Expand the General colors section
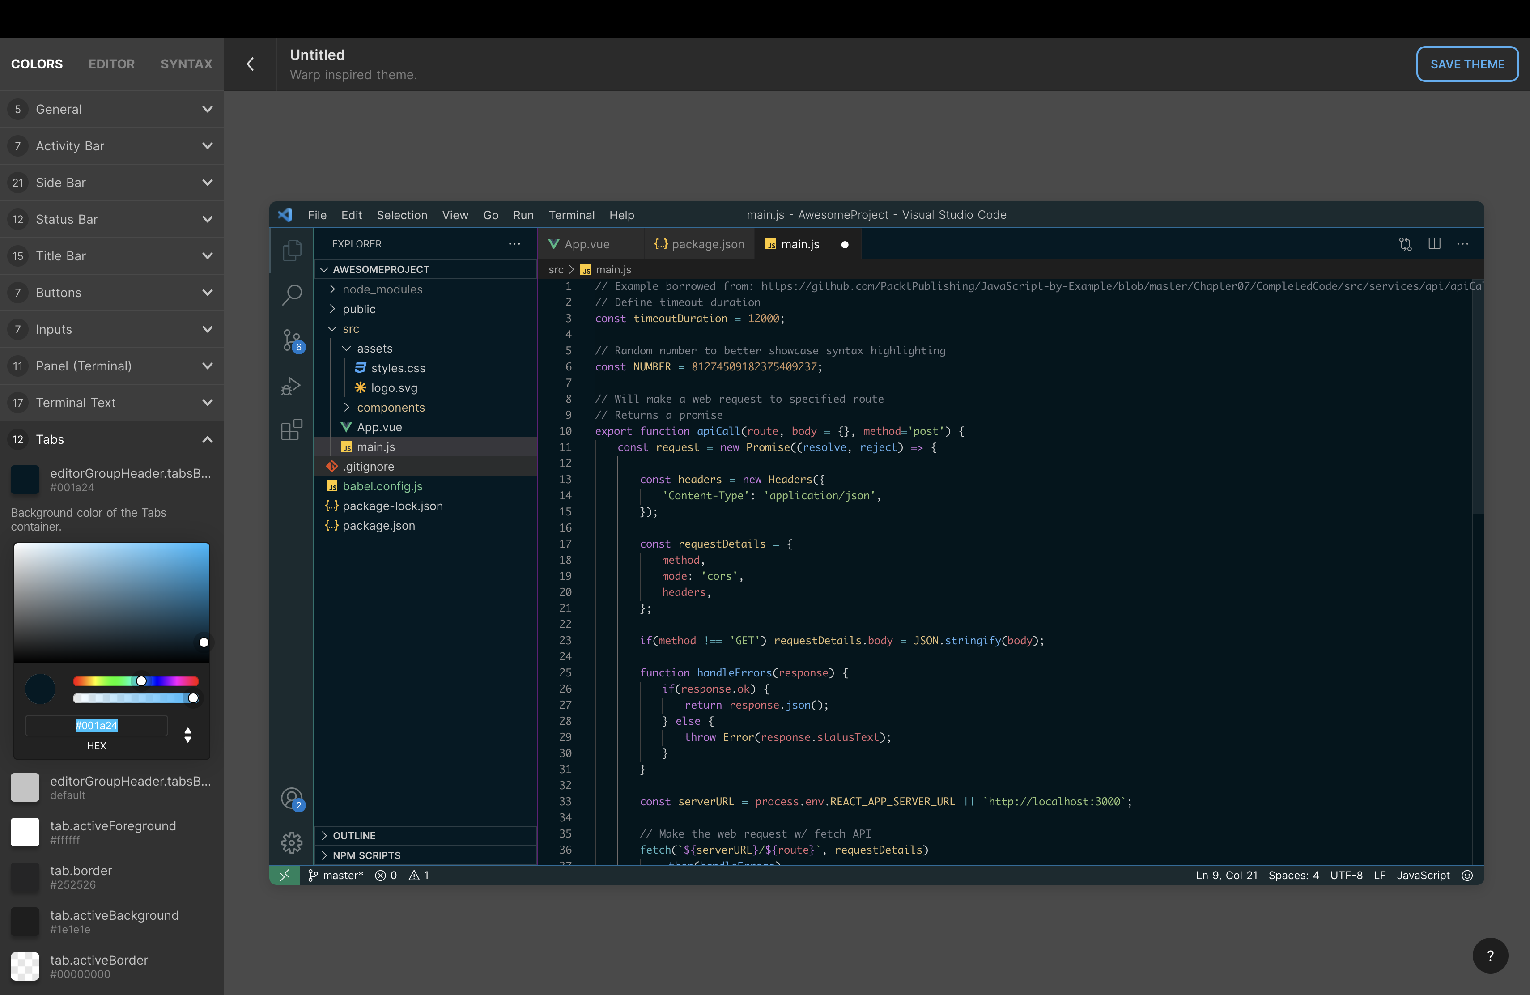Screen dimensions: 1530x995 click(x=112, y=109)
